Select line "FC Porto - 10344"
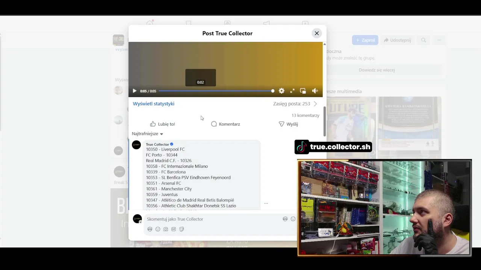Viewport: 481px width, 270px height. click(x=162, y=155)
